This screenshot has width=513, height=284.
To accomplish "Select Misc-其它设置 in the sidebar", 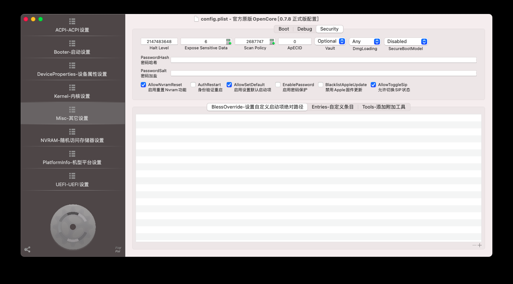I will (73, 113).
